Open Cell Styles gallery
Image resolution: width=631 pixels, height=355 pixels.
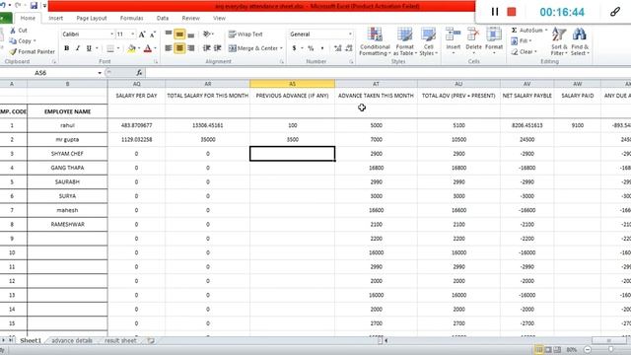(x=428, y=41)
